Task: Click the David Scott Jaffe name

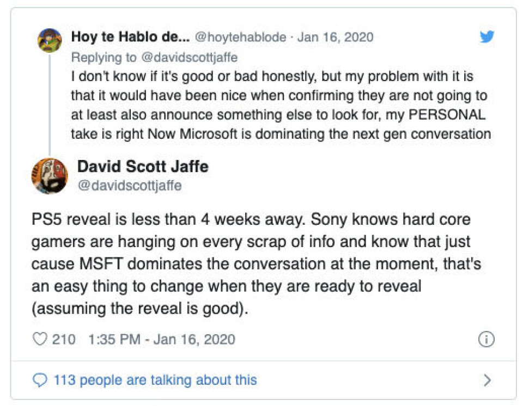Action: pos(143,167)
